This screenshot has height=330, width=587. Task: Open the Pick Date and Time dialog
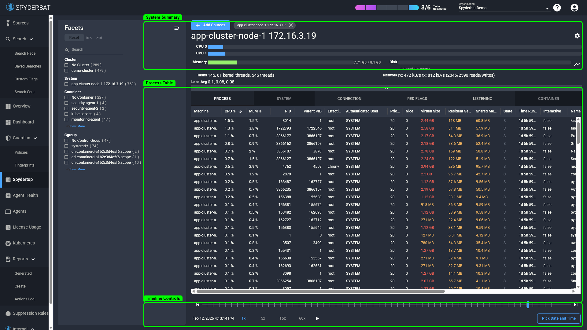click(x=559, y=318)
